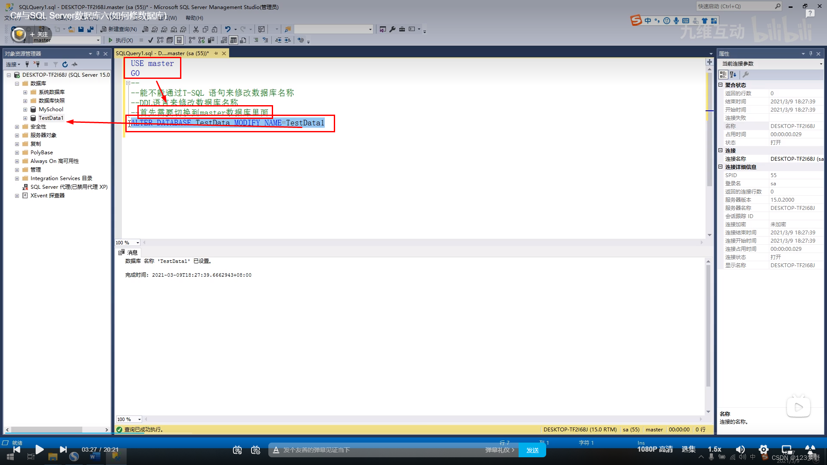Click the Disconnect icon in Object Explorer
The width and height of the screenshot is (827, 465).
pyautogui.click(x=37, y=64)
